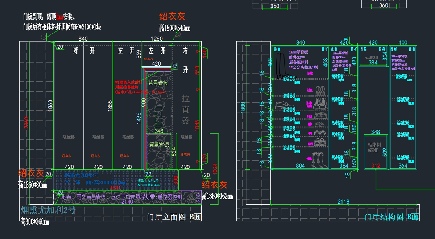Click the large blue 烟熏尤加利2号 text
This screenshot has width=435, height=239.
point(47,210)
